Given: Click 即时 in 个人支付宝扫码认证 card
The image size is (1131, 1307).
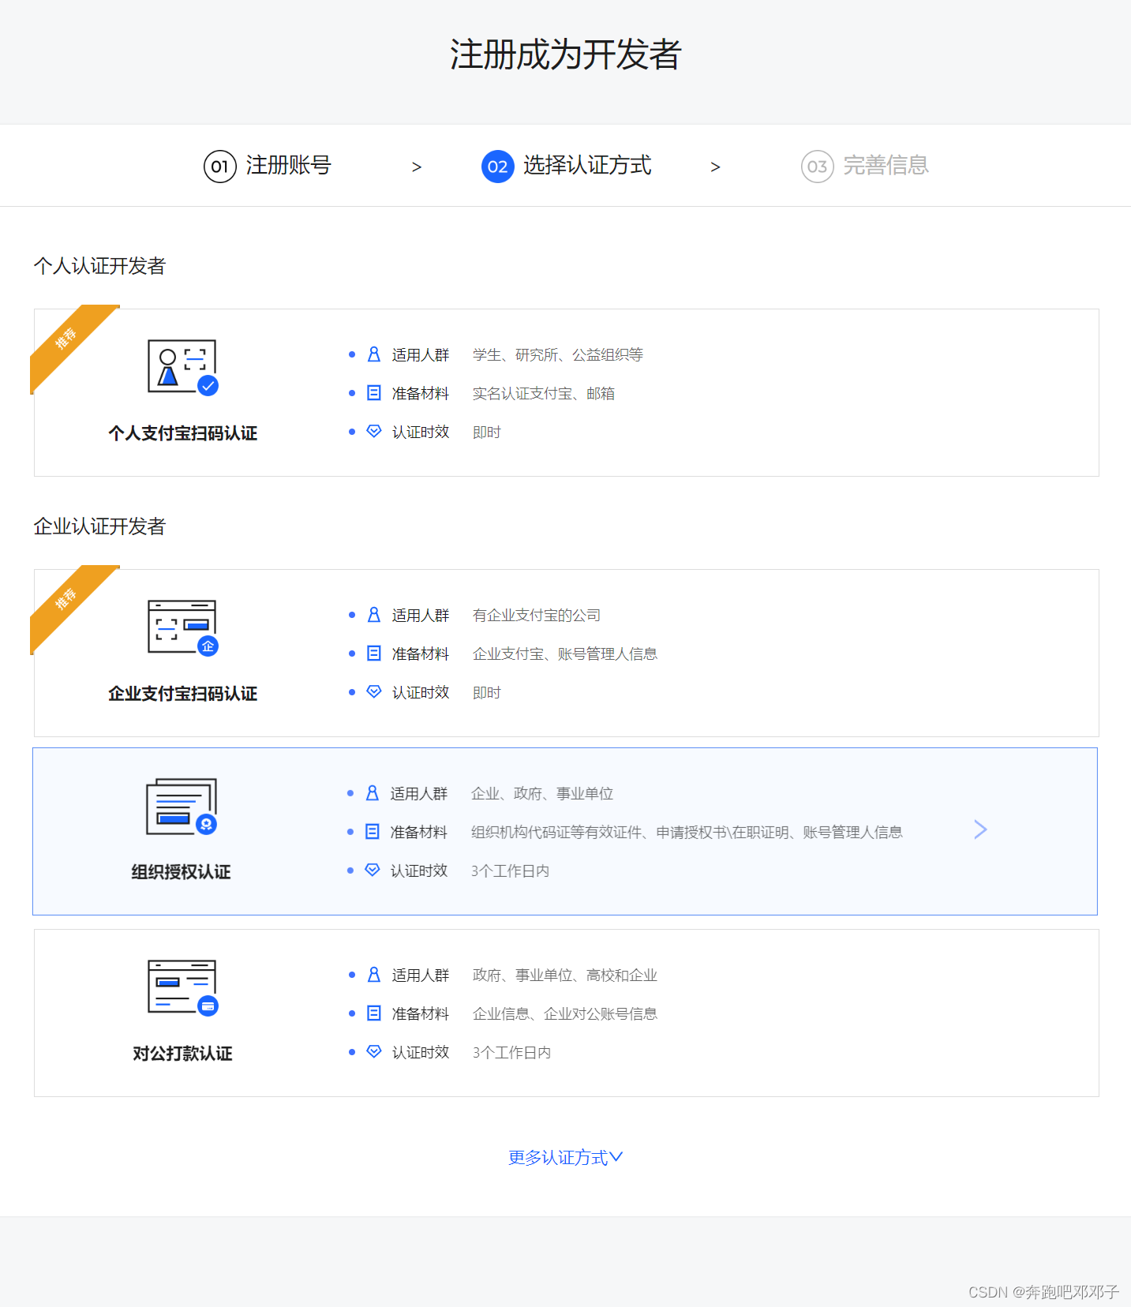Looking at the screenshot, I should 487,433.
